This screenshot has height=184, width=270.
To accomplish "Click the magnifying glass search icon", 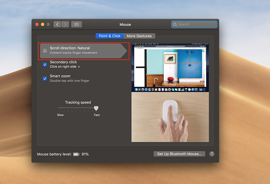I will [175, 25].
